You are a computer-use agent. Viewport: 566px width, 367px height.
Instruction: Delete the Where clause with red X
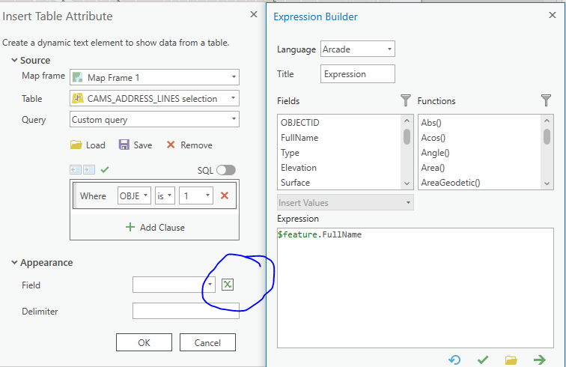tap(224, 195)
